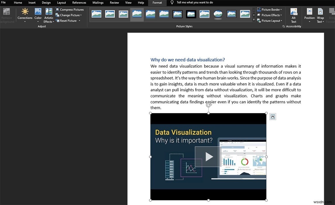Screen dimensions: 335x205
Task: Click the Tell me what you want field
Action: point(195,3)
